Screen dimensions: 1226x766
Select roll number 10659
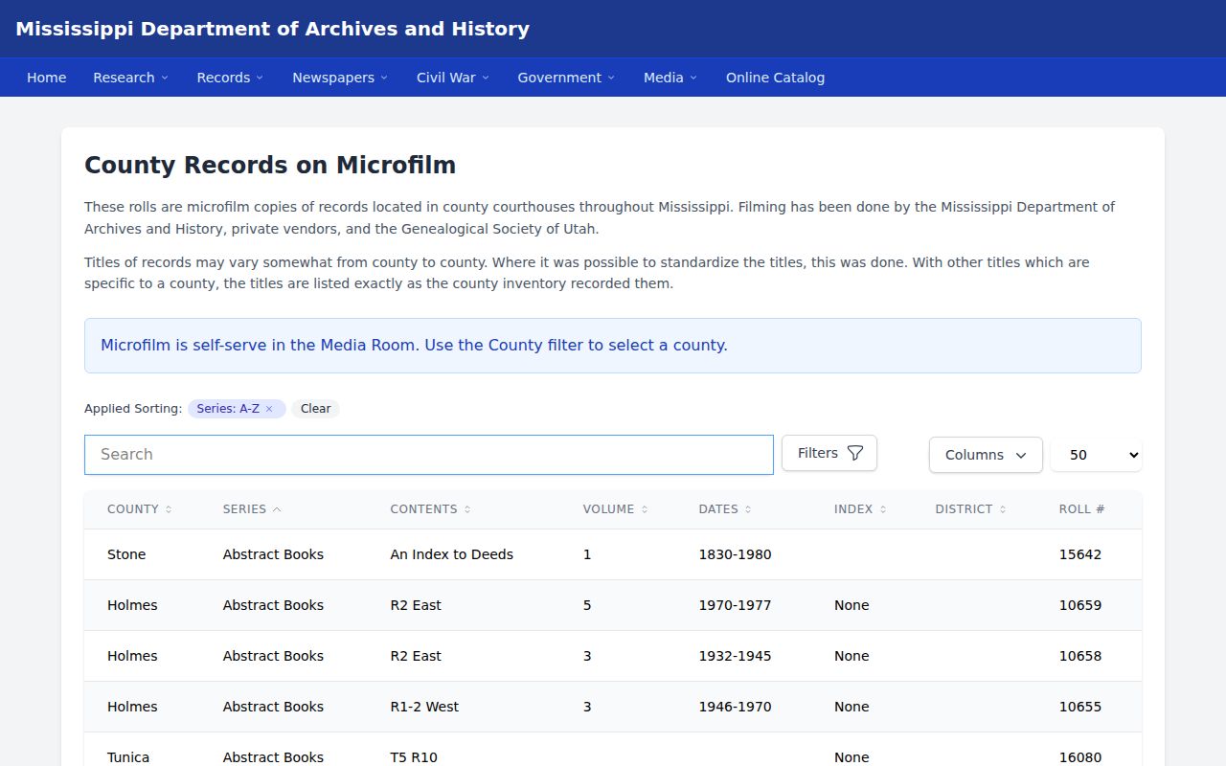point(1080,605)
